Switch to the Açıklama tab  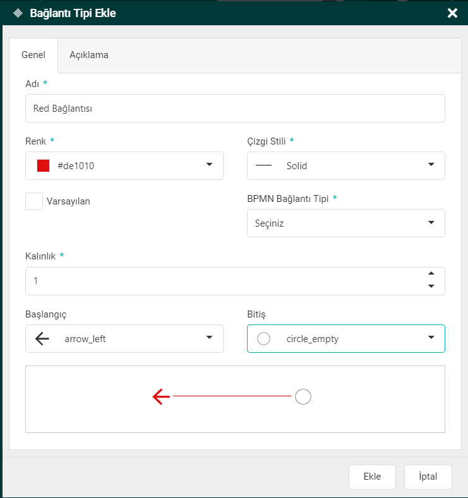(88, 55)
